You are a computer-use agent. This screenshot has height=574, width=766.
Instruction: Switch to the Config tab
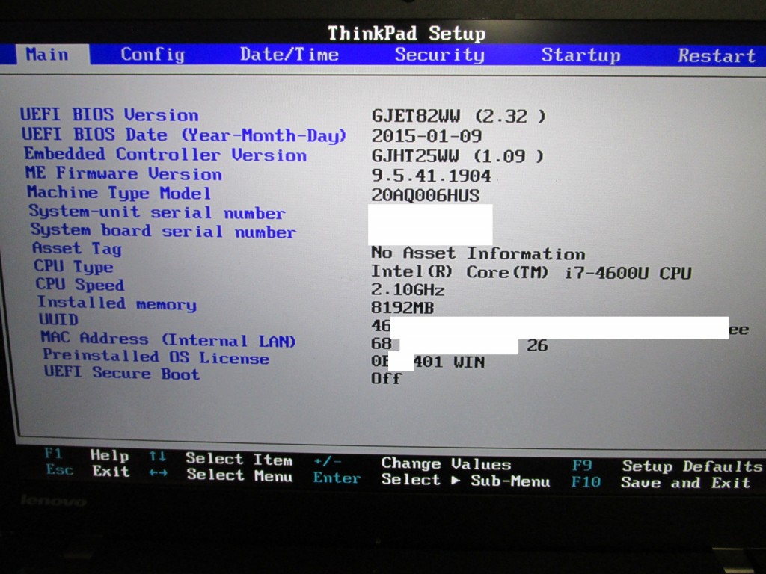[x=153, y=55]
